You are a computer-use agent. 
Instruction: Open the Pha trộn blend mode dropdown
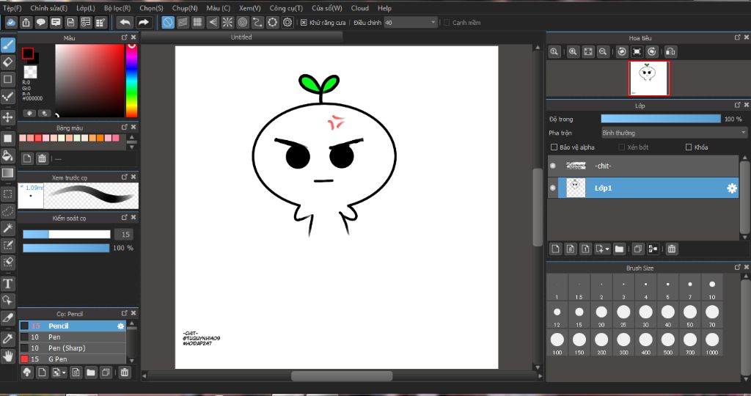click(x=673, y=133)
